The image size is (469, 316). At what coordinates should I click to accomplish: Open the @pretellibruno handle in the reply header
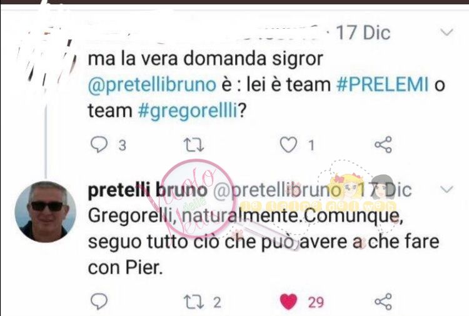coord(277,190)
